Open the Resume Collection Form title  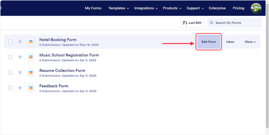[62, 71]
